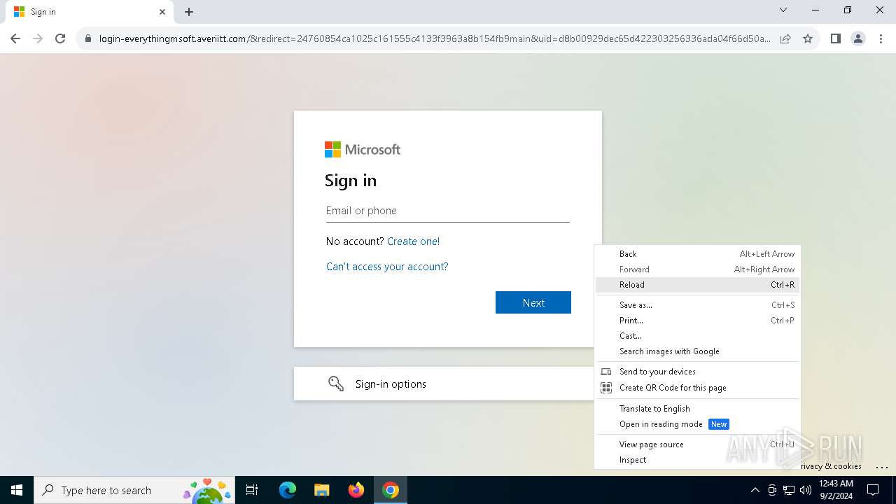The height and width of the screenshot is (504, 896).
Task: Share this page icon in address bar
Action: (785, 39)
